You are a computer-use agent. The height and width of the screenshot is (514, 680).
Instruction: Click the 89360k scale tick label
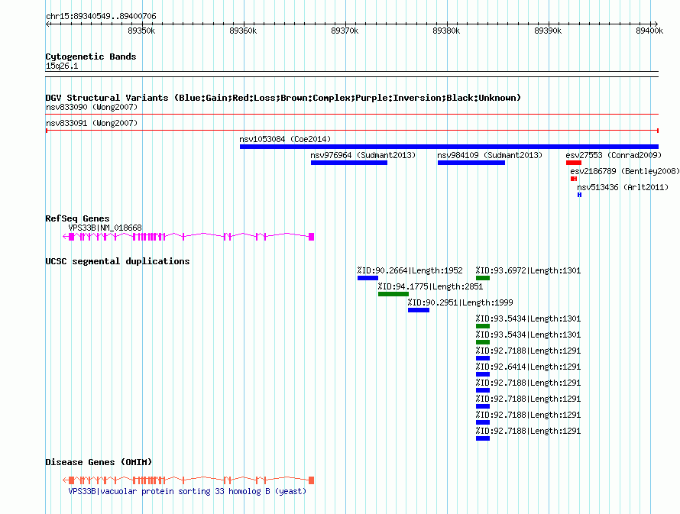243,31
